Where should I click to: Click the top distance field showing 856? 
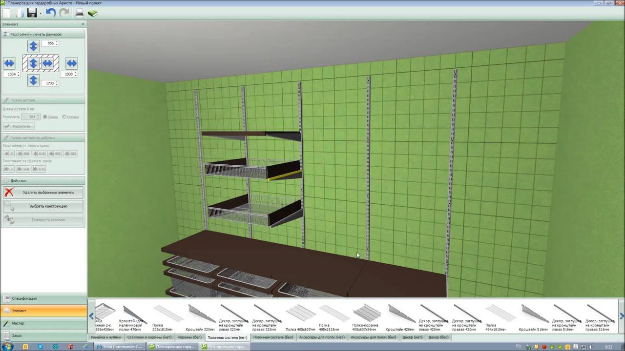click(50, 43)
